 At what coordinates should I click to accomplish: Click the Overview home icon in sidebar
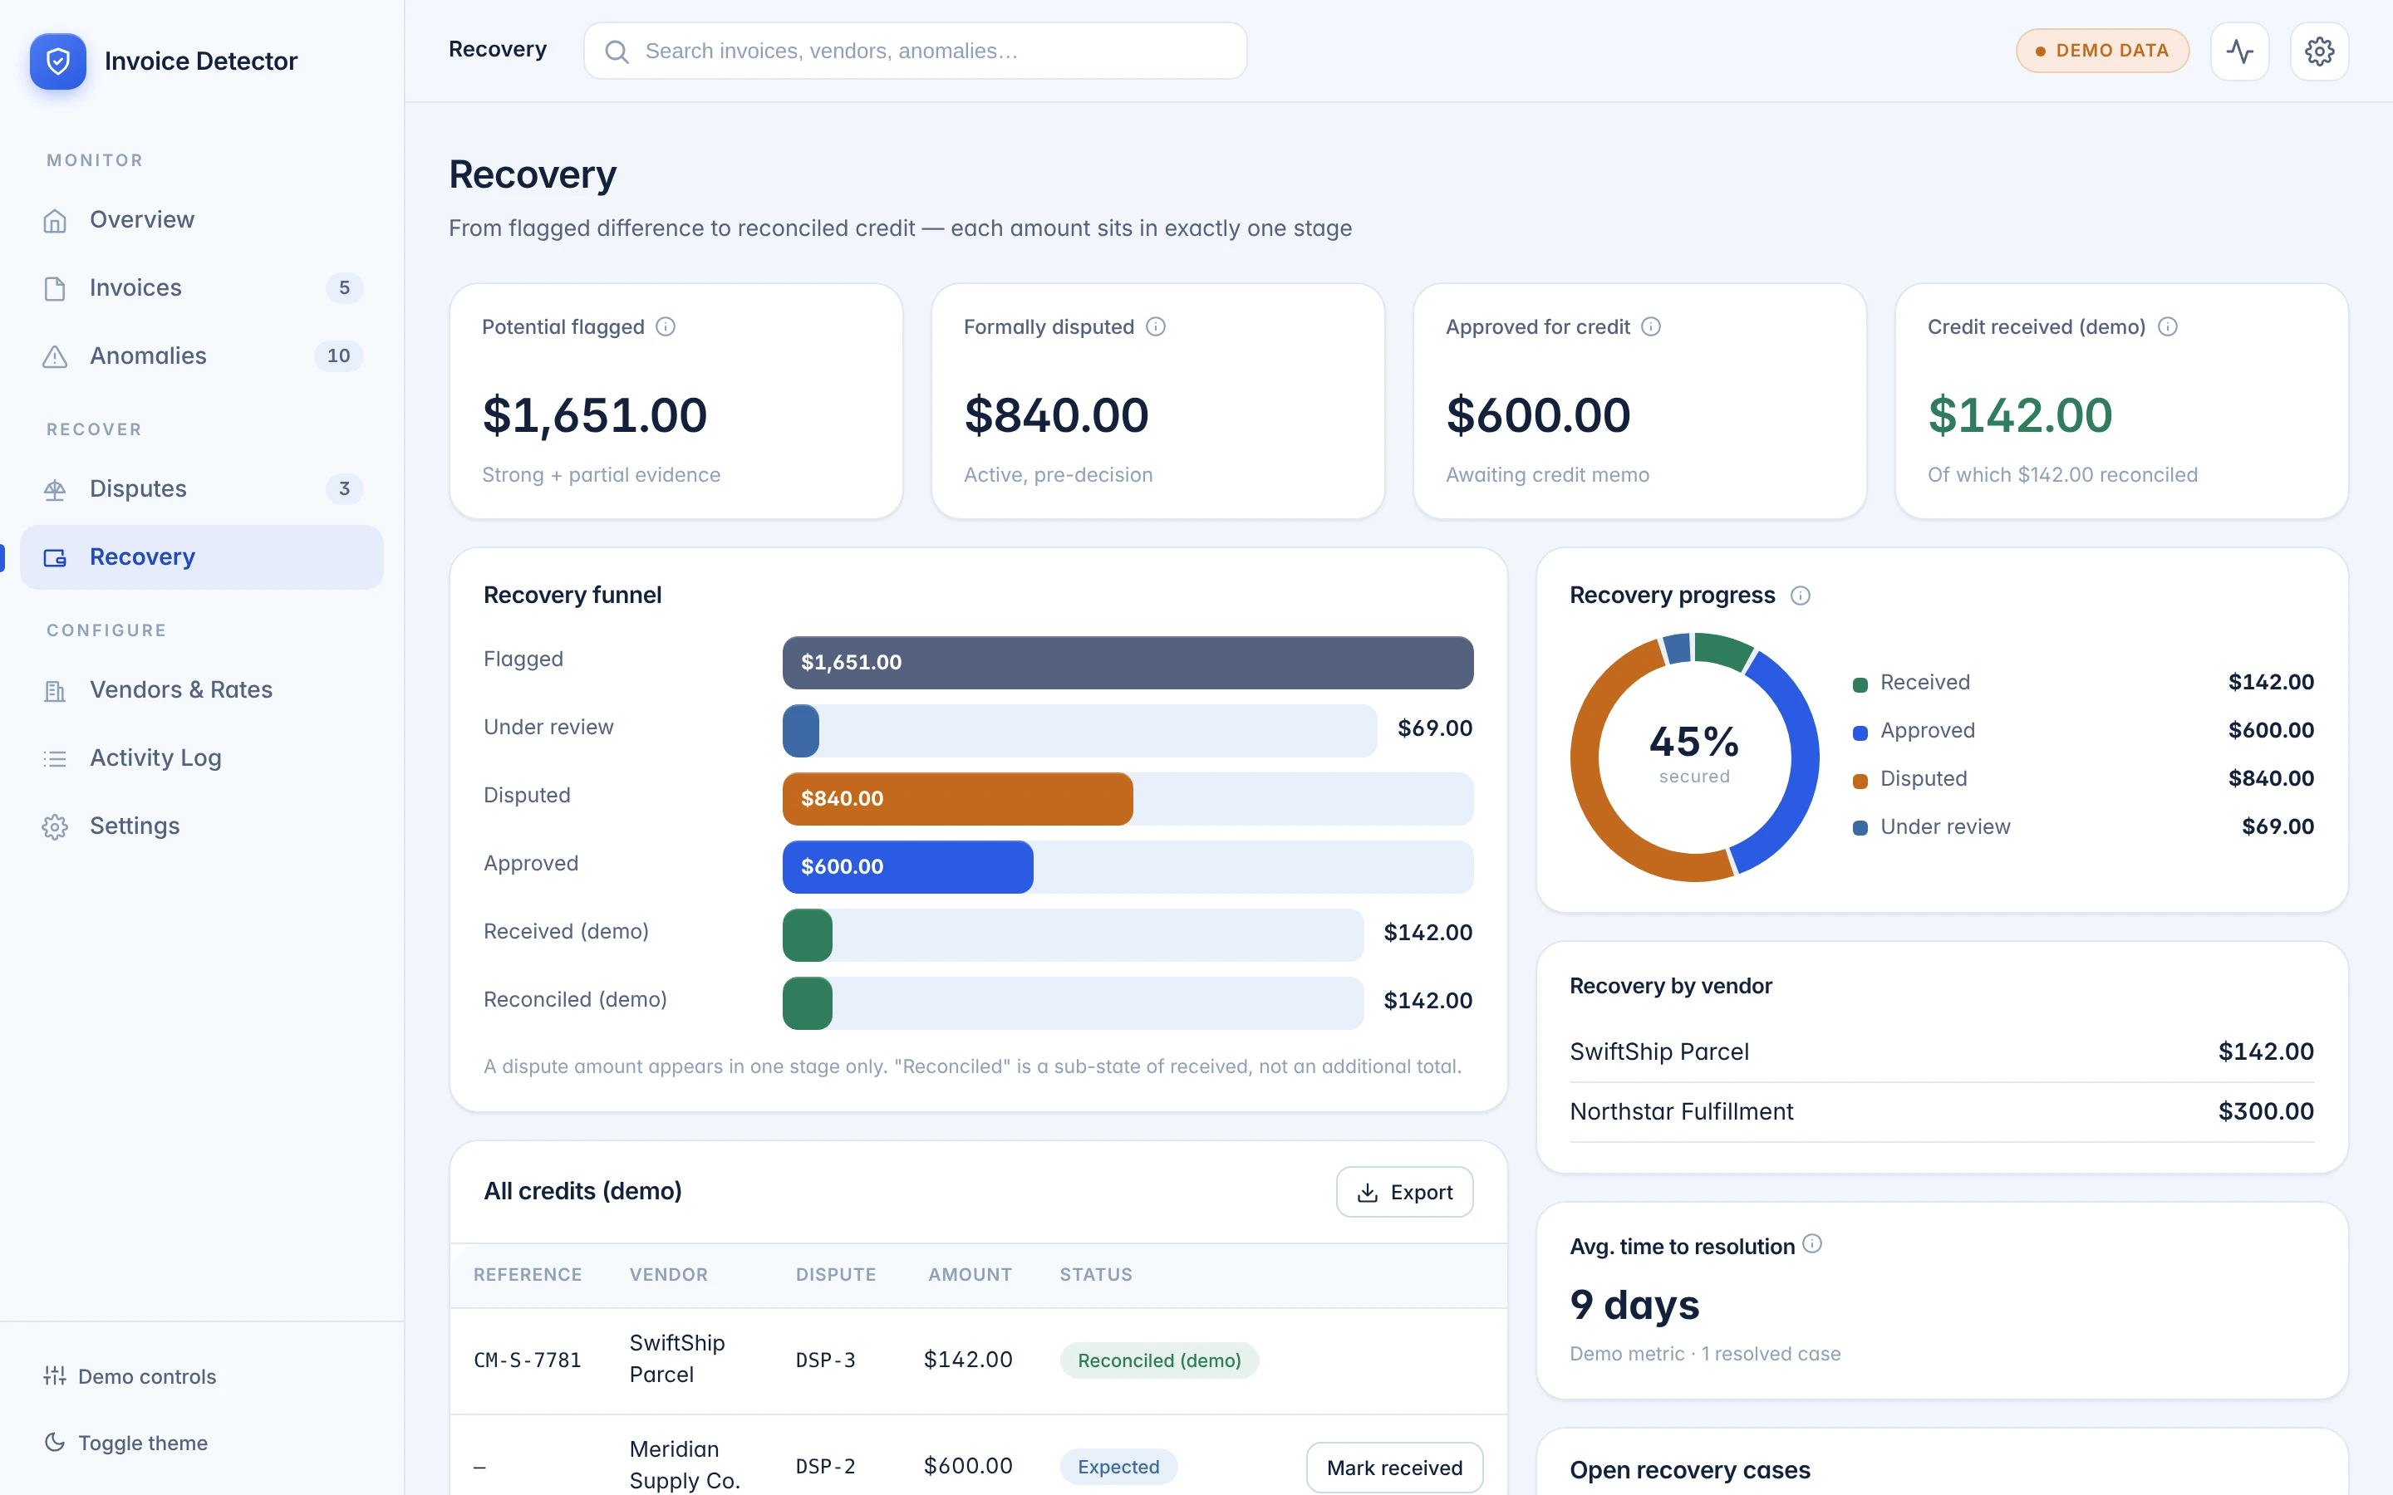[56, 220]
